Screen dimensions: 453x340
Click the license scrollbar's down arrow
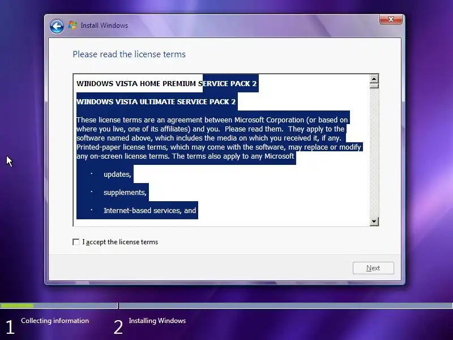[x=374, y=222]
